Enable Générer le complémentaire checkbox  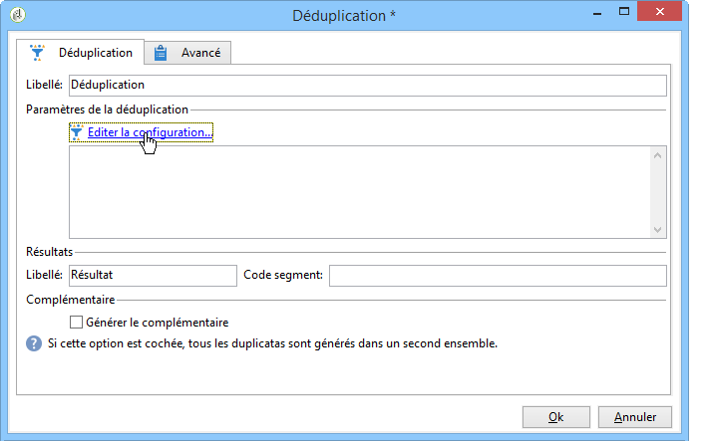76,323
